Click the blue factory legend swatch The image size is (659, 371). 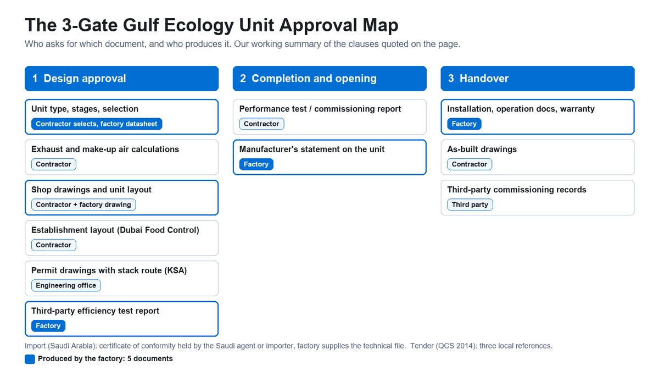(30, 359)
